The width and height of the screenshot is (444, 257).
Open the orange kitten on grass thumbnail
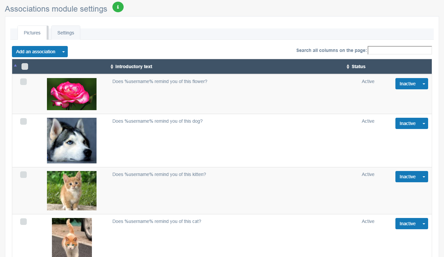pos(72,191)
